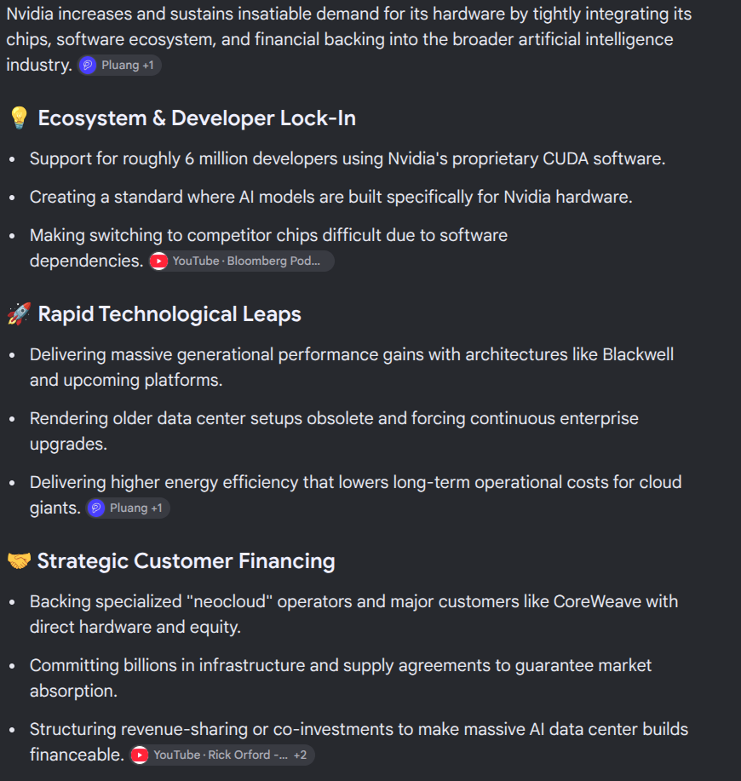This screenshot has width=741, height=781.
Task: Click the rocket emoji icon
Action: [19, 313]
